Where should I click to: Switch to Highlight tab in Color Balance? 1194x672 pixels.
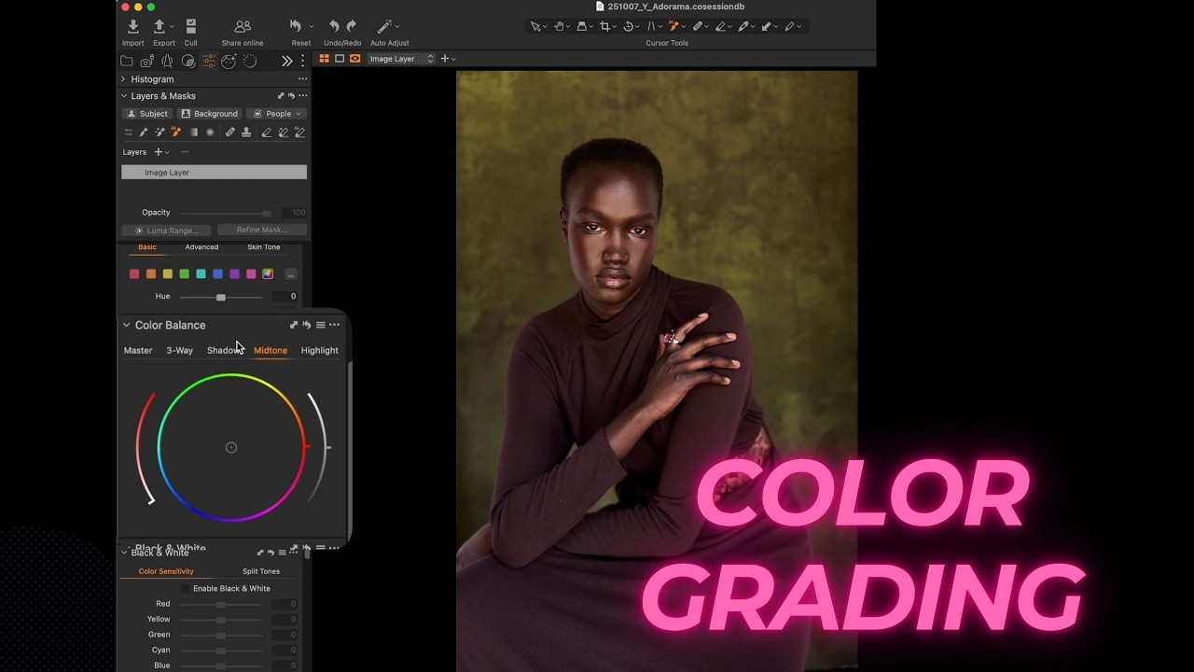pos(319,351)
